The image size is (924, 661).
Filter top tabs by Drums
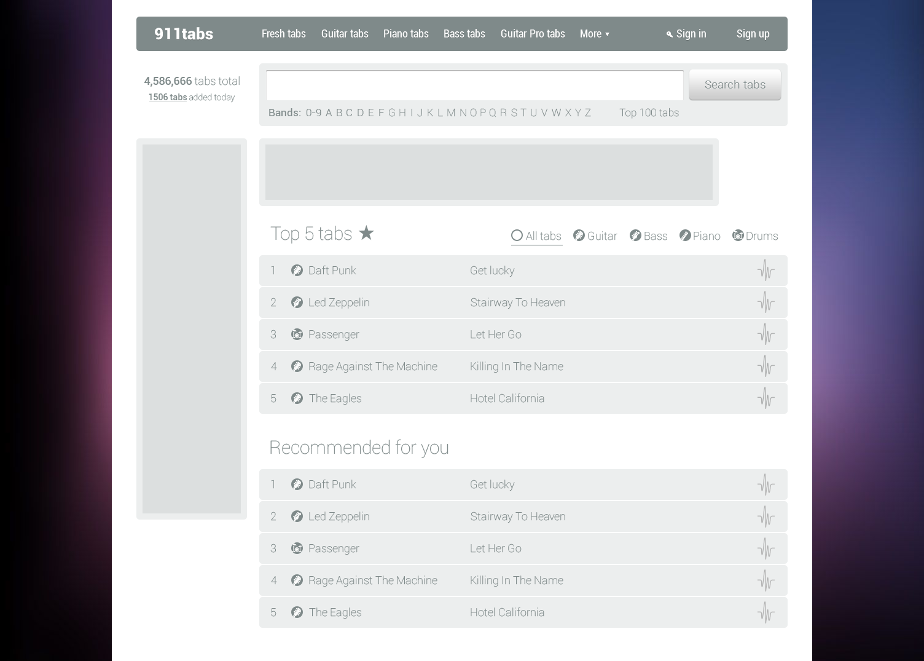(755, 236)
